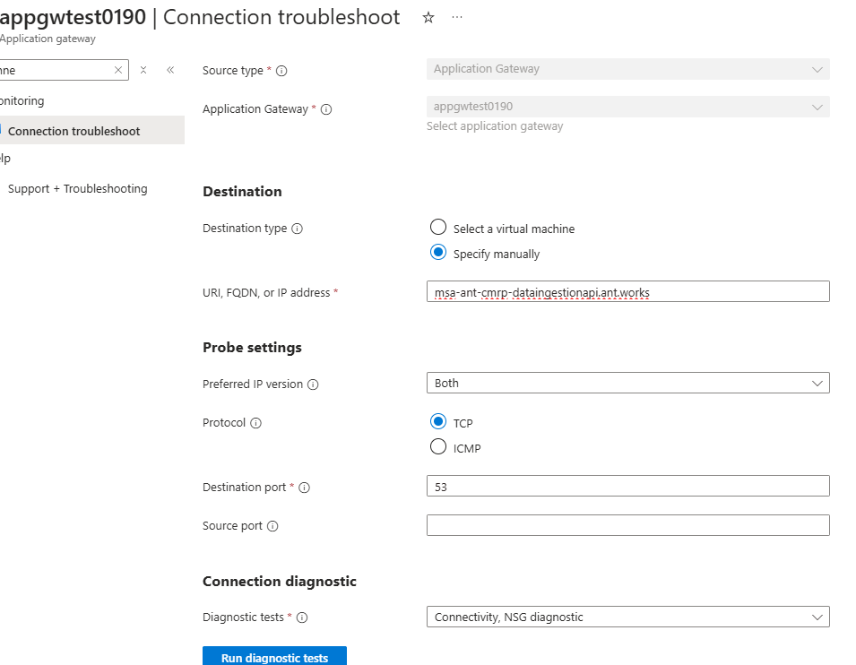
Task: Show info for Preferred IP version
Action: 313,384
